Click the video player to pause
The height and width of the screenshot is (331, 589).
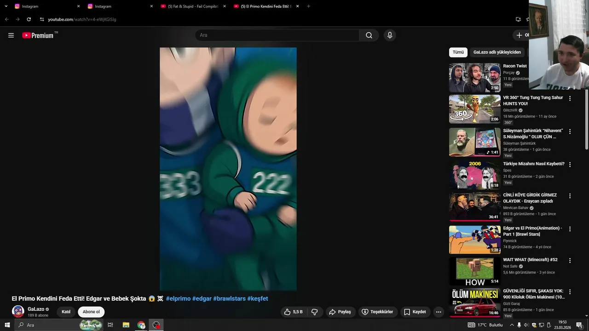[x=228, y=169]
